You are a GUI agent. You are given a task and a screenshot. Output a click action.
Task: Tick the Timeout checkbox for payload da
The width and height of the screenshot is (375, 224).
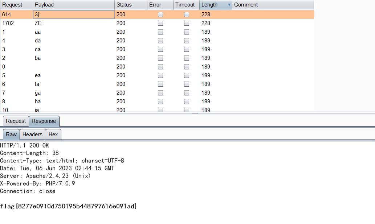click(x=186, y=41)
